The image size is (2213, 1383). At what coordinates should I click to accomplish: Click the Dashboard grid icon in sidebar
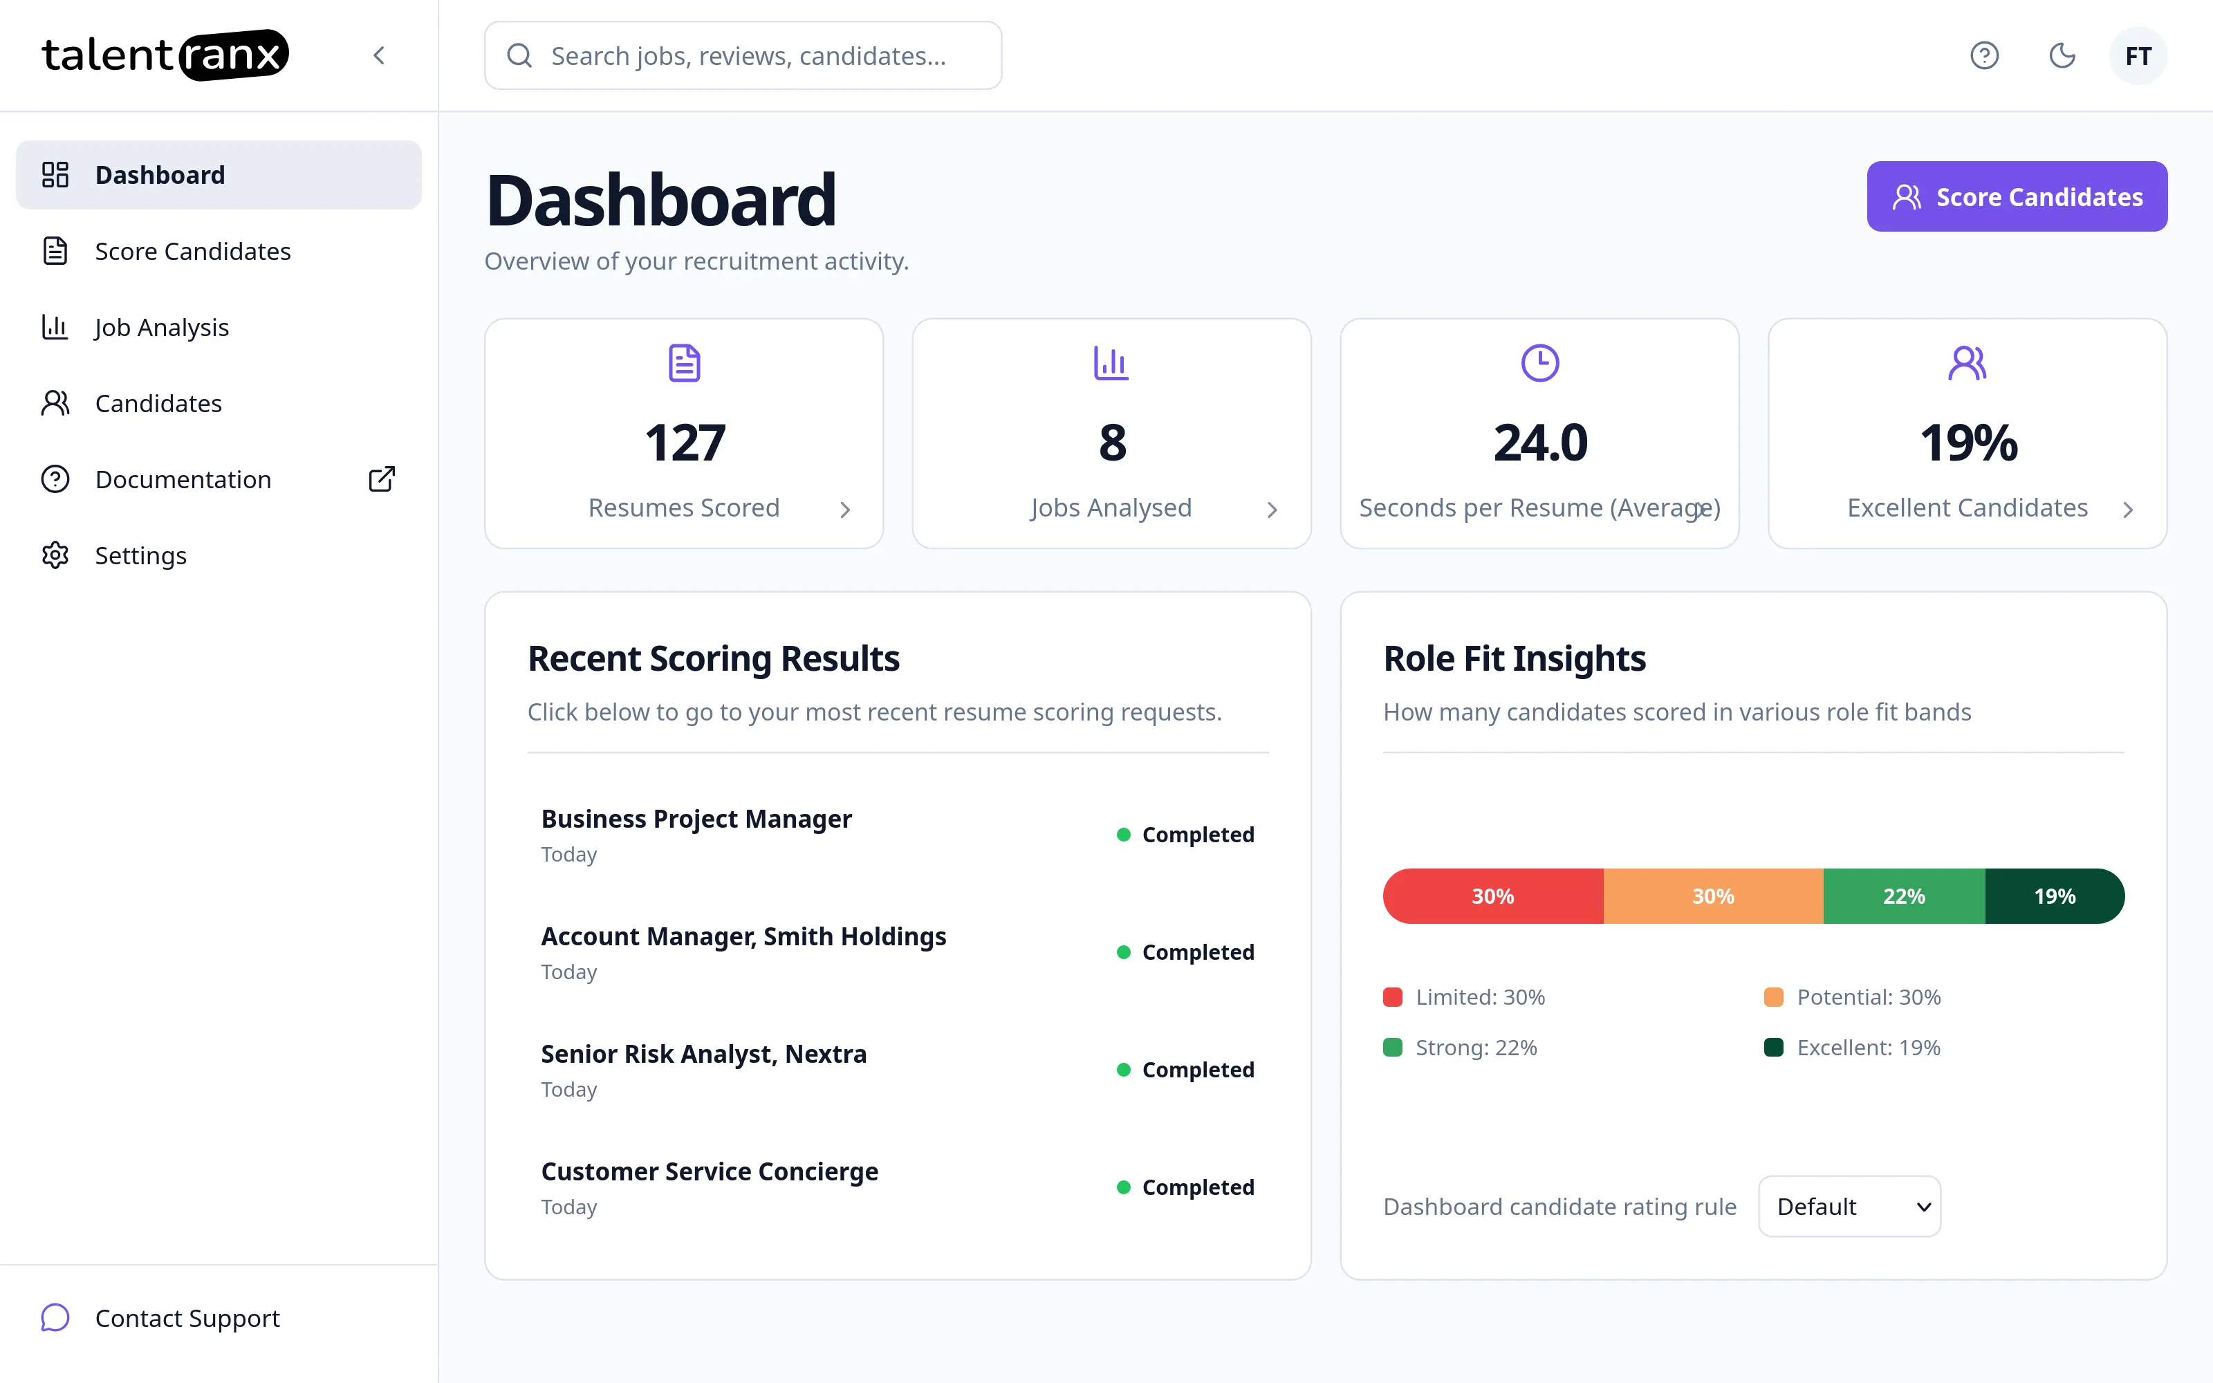(x=56, y=175)
